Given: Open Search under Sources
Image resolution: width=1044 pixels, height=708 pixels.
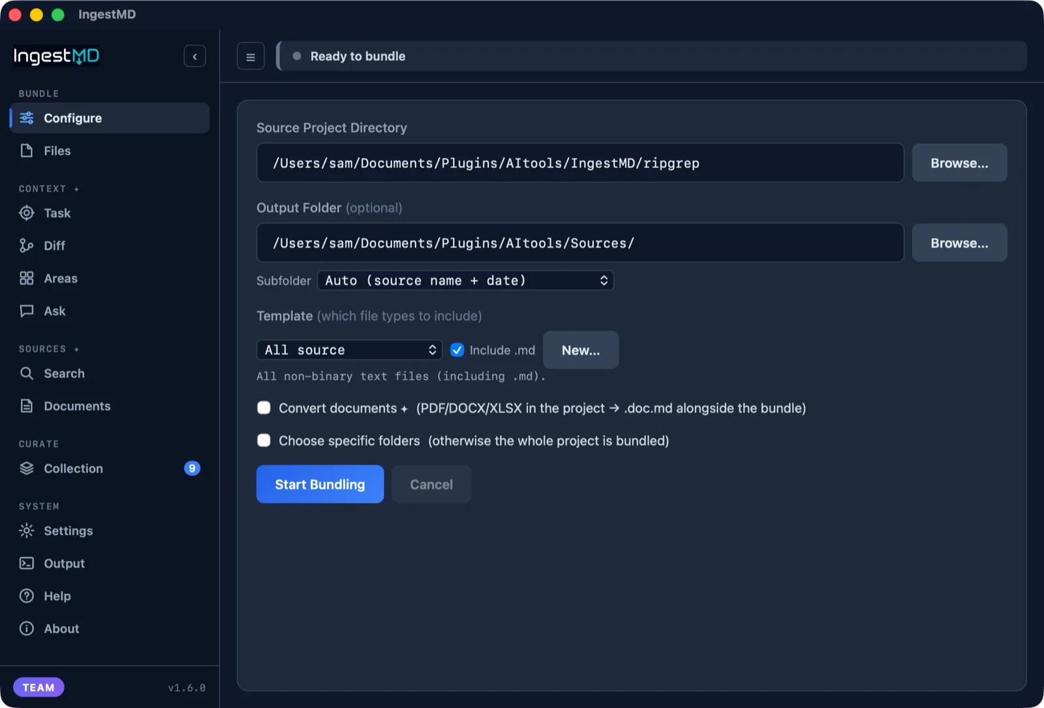Looking at the screenshot, I should pos(110,373).
